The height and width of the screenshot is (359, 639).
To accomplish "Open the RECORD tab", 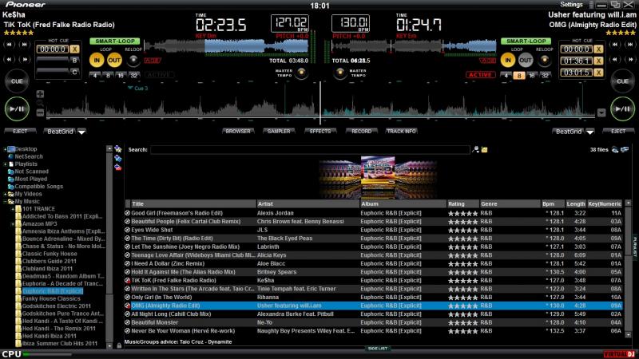I will (x=361, y=131).
